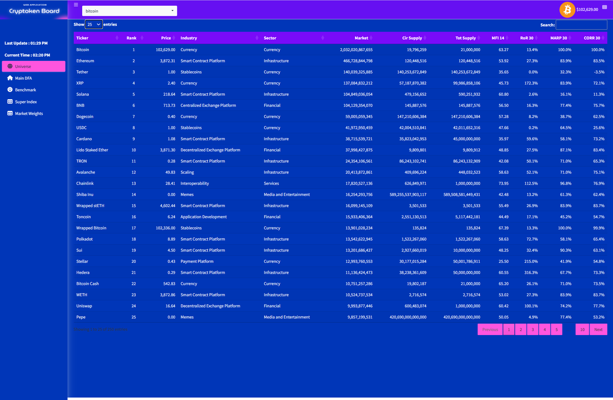
Task: Click the Centralized Exchange Platform cell
Action: click(x=220, y=105)
